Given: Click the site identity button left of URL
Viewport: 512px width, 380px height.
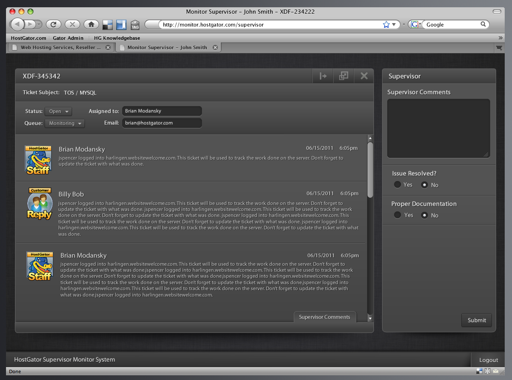Looking at the screenshot, I should tap(152, 24).
